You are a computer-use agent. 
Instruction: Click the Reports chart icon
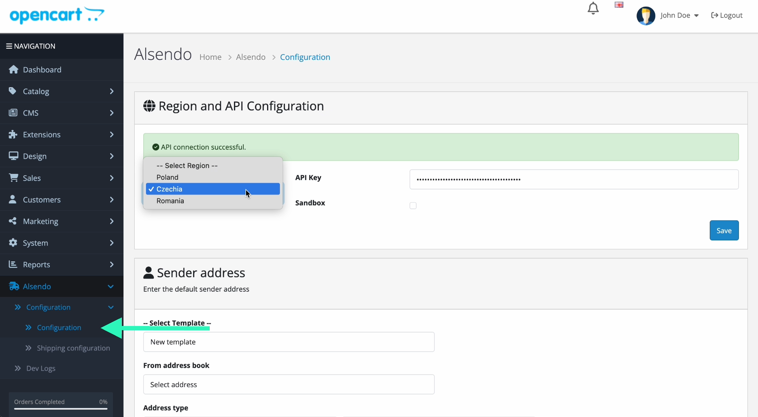pos(13,264)
